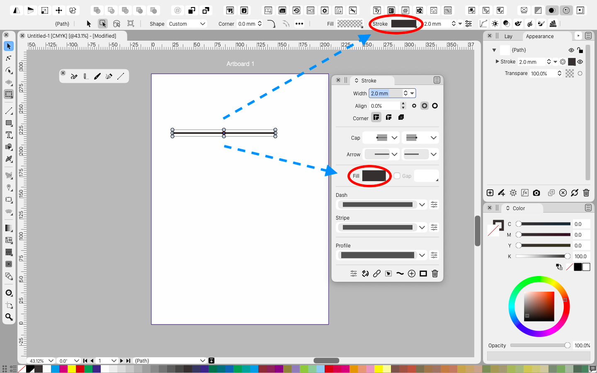Click the stroke Width input field
The width and height of the screenshot is (597, 373).
coord(386,94)
